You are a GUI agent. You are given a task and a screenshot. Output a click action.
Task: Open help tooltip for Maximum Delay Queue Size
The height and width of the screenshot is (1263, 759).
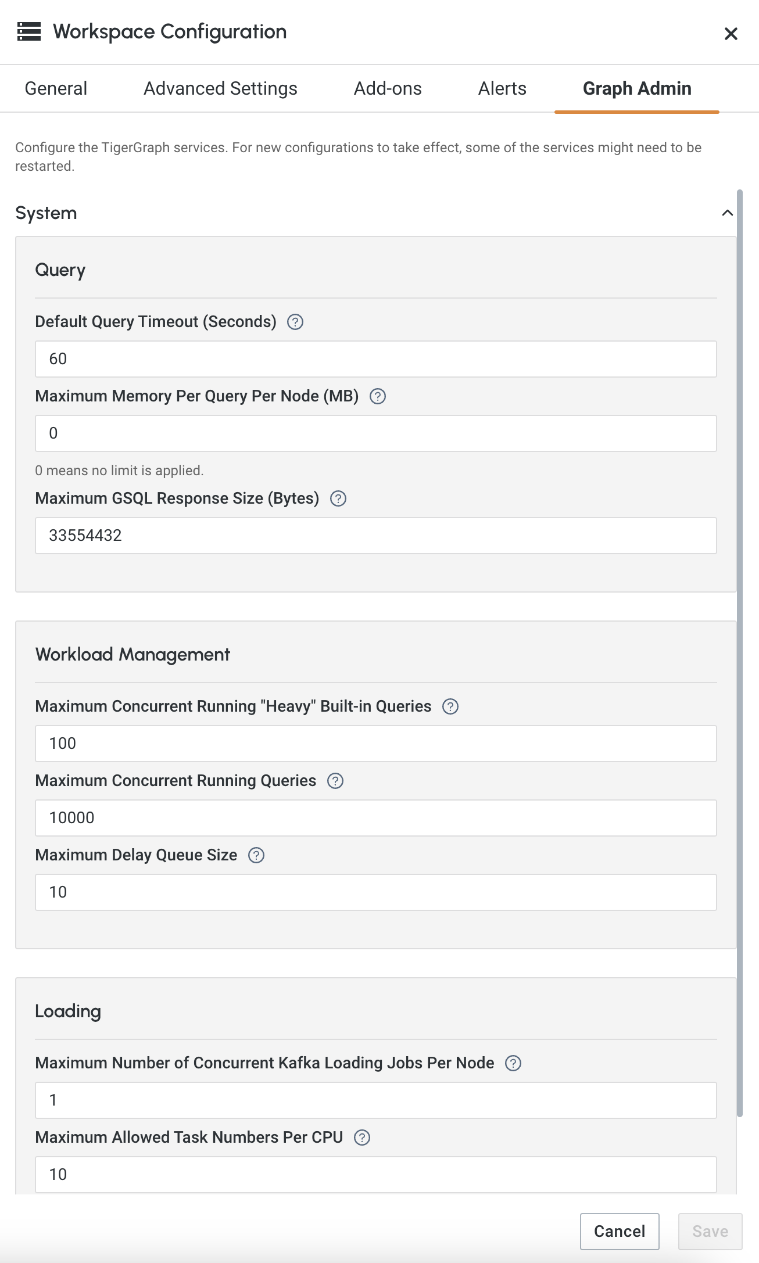pyautogui.click(x=256, y=855)
